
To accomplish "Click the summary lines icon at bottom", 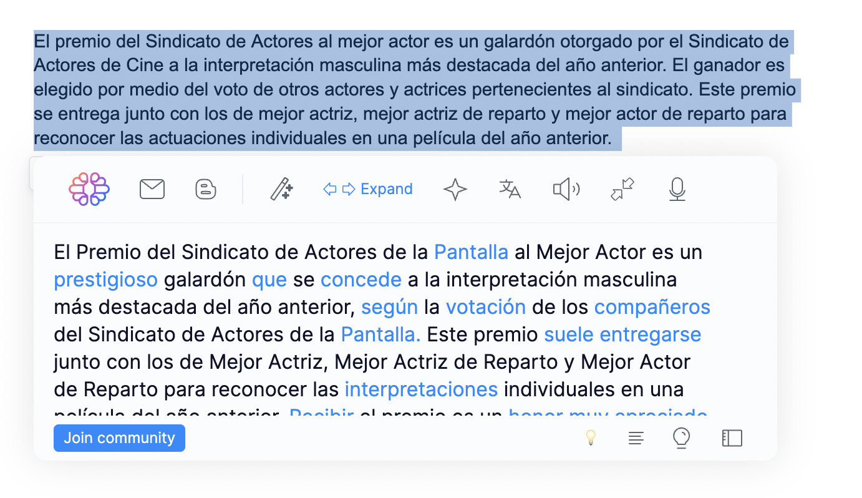I will (x=636, y=438).
